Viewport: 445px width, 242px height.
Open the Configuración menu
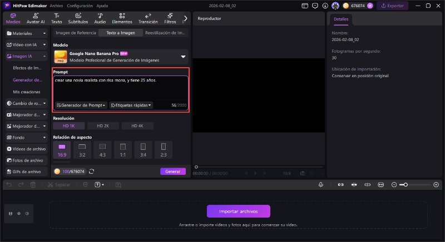pyautogui.click(x=79, y=6)
